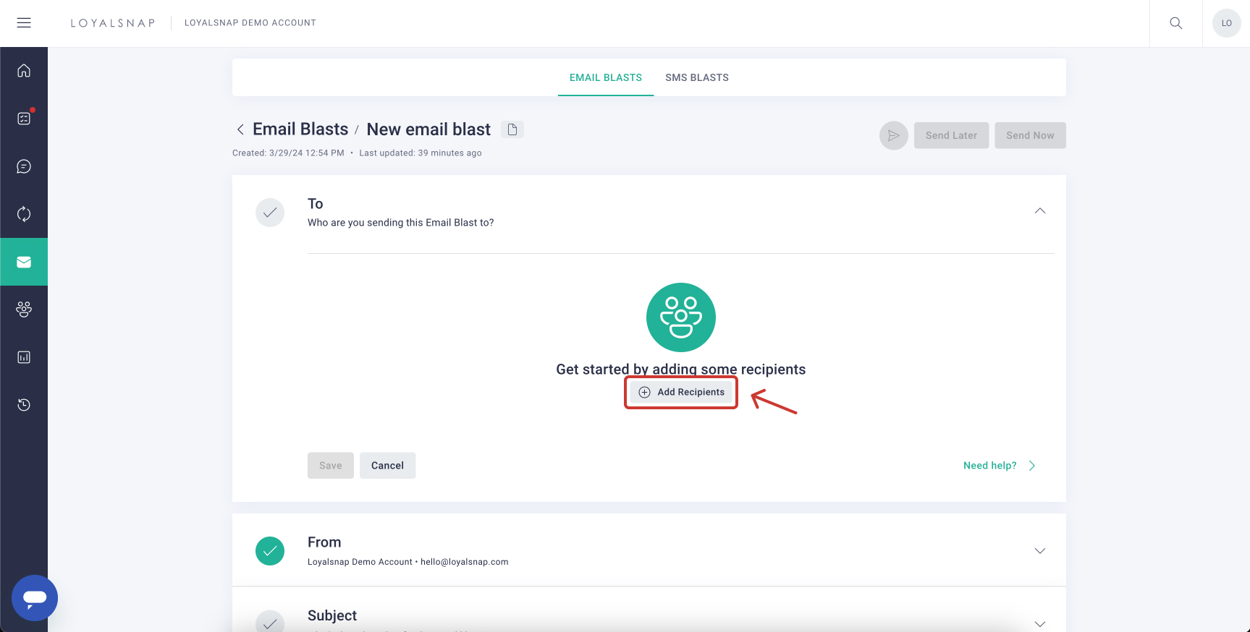Open the Home section in the sidebar
1250x632 pixels.
[x=24, y=70]
